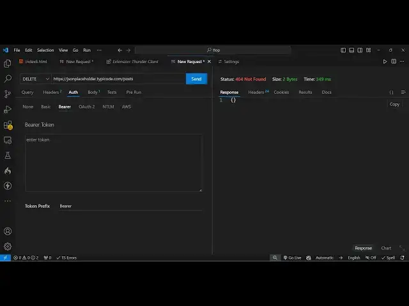The image size is (409, 306).
Task: Click TS Errors status bar item
Action: click(66, 258)
